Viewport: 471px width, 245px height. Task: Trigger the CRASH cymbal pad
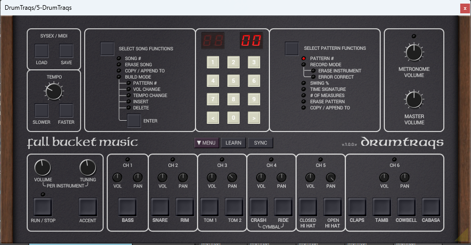[x=259, y=207]
